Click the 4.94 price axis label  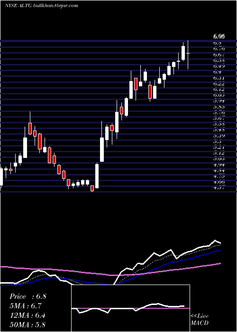pos(219,165)
